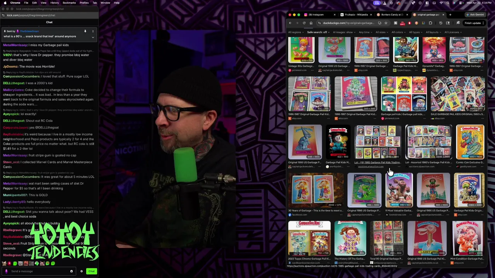Open pinned message options three dots
495x278 pixels.
(93, 31)
